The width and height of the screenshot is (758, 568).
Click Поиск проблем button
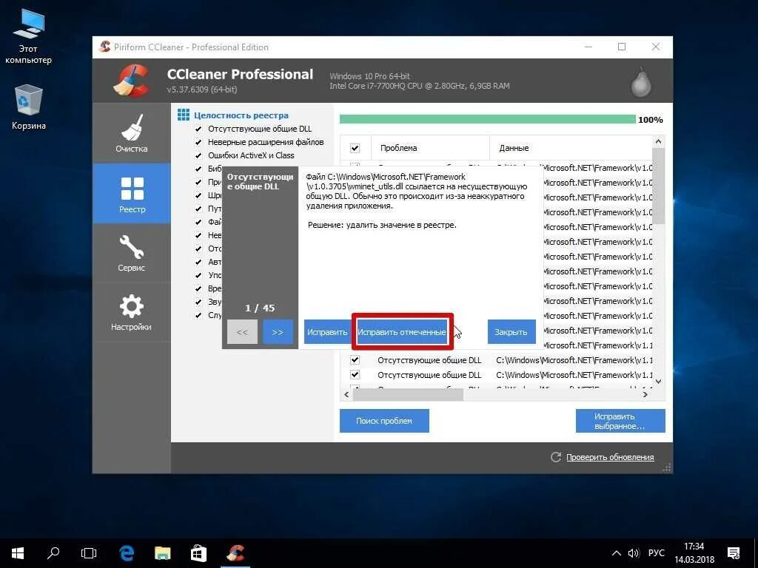coord(384,421)
